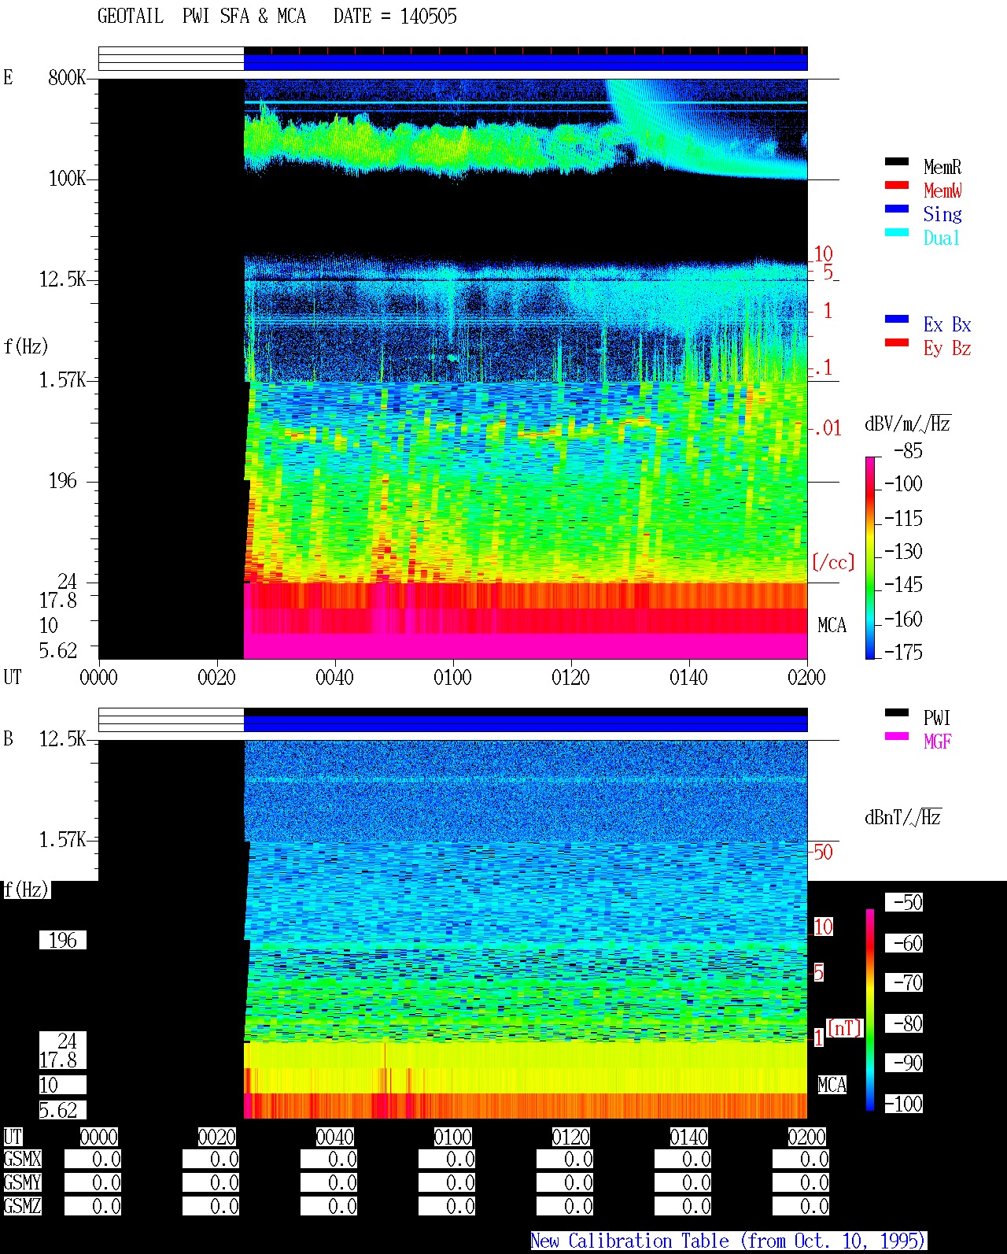Image resolution: width=1007 pixels, height=1254 pixels.
Task: Click the dBV/m/√Hz unit label
Action: [x=908, y=424]
